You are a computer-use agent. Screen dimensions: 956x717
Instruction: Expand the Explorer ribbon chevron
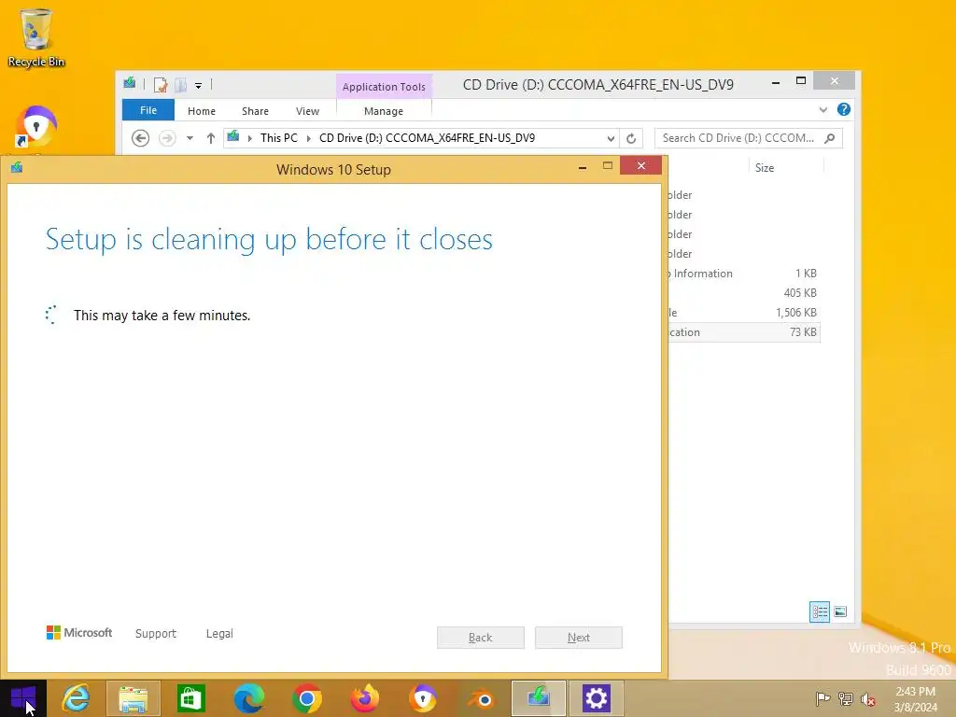click(823, 110)
